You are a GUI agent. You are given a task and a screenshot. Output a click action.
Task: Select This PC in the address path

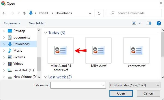44,13
